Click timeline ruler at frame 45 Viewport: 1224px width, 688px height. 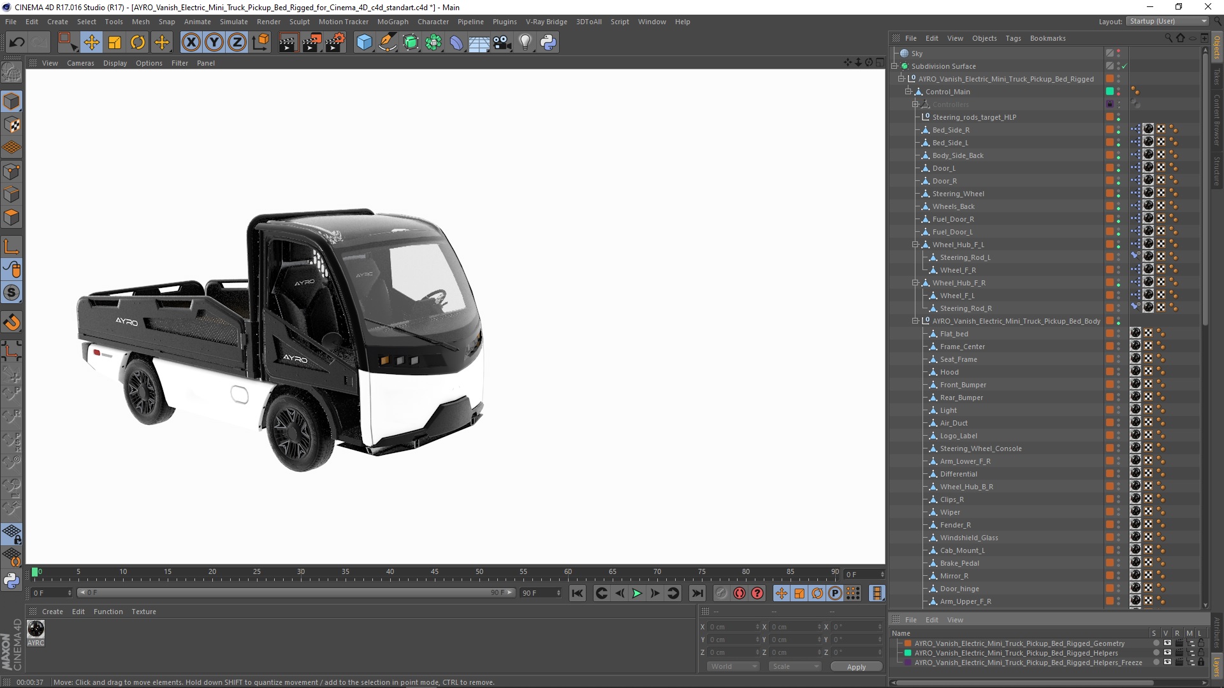pyautogui.click(x=434, y=573)
